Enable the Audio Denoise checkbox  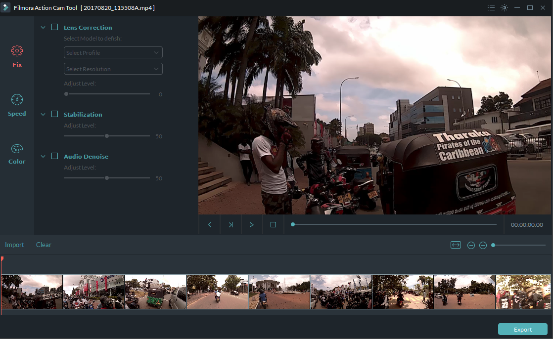click(54, 156)
